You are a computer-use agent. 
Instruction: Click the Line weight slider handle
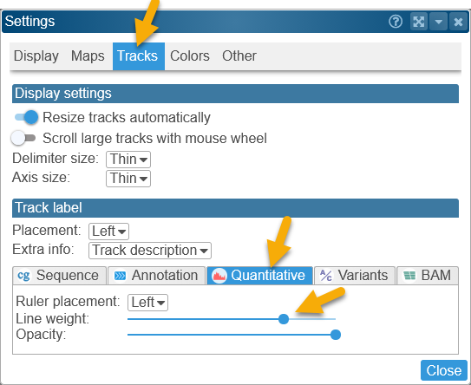284,319
